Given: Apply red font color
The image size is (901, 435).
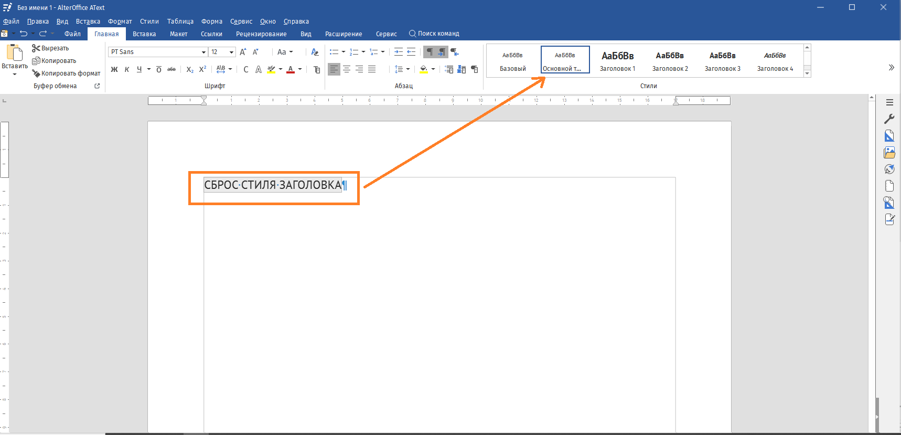Looking at the screenshot, I should click(x=291, y=69).
